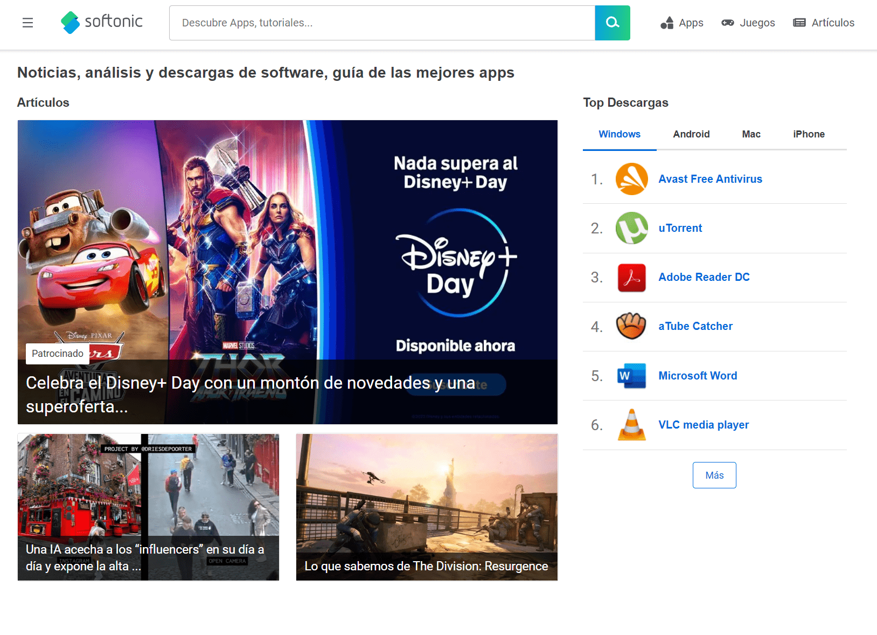Open the hamburger menu

click(27, 23)
